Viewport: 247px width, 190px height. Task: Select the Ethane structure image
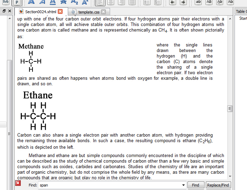click(x=38, y=111)
